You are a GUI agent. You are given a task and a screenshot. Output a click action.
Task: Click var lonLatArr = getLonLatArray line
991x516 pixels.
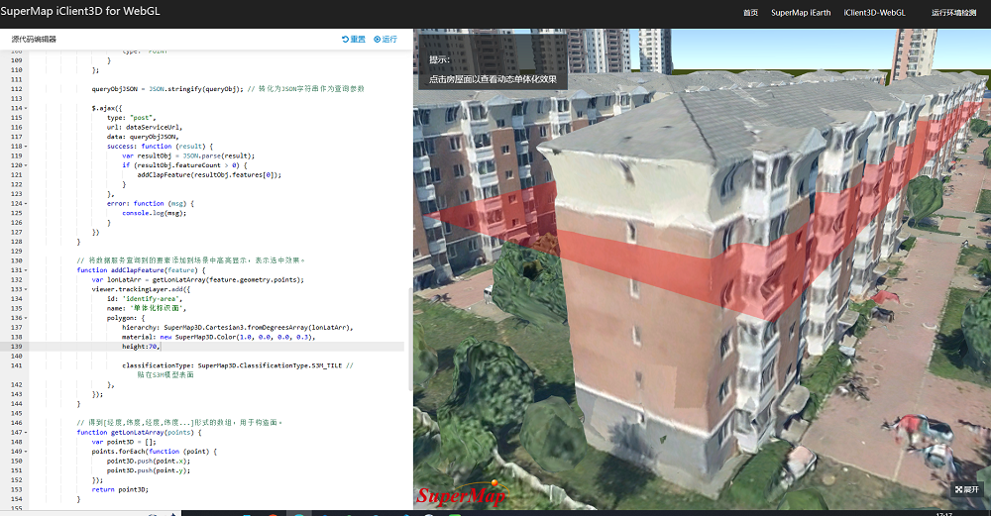point(198,280)
